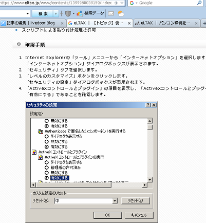Click the settings list scroll down arrow
206x223 pixels.
coord(150,180)
